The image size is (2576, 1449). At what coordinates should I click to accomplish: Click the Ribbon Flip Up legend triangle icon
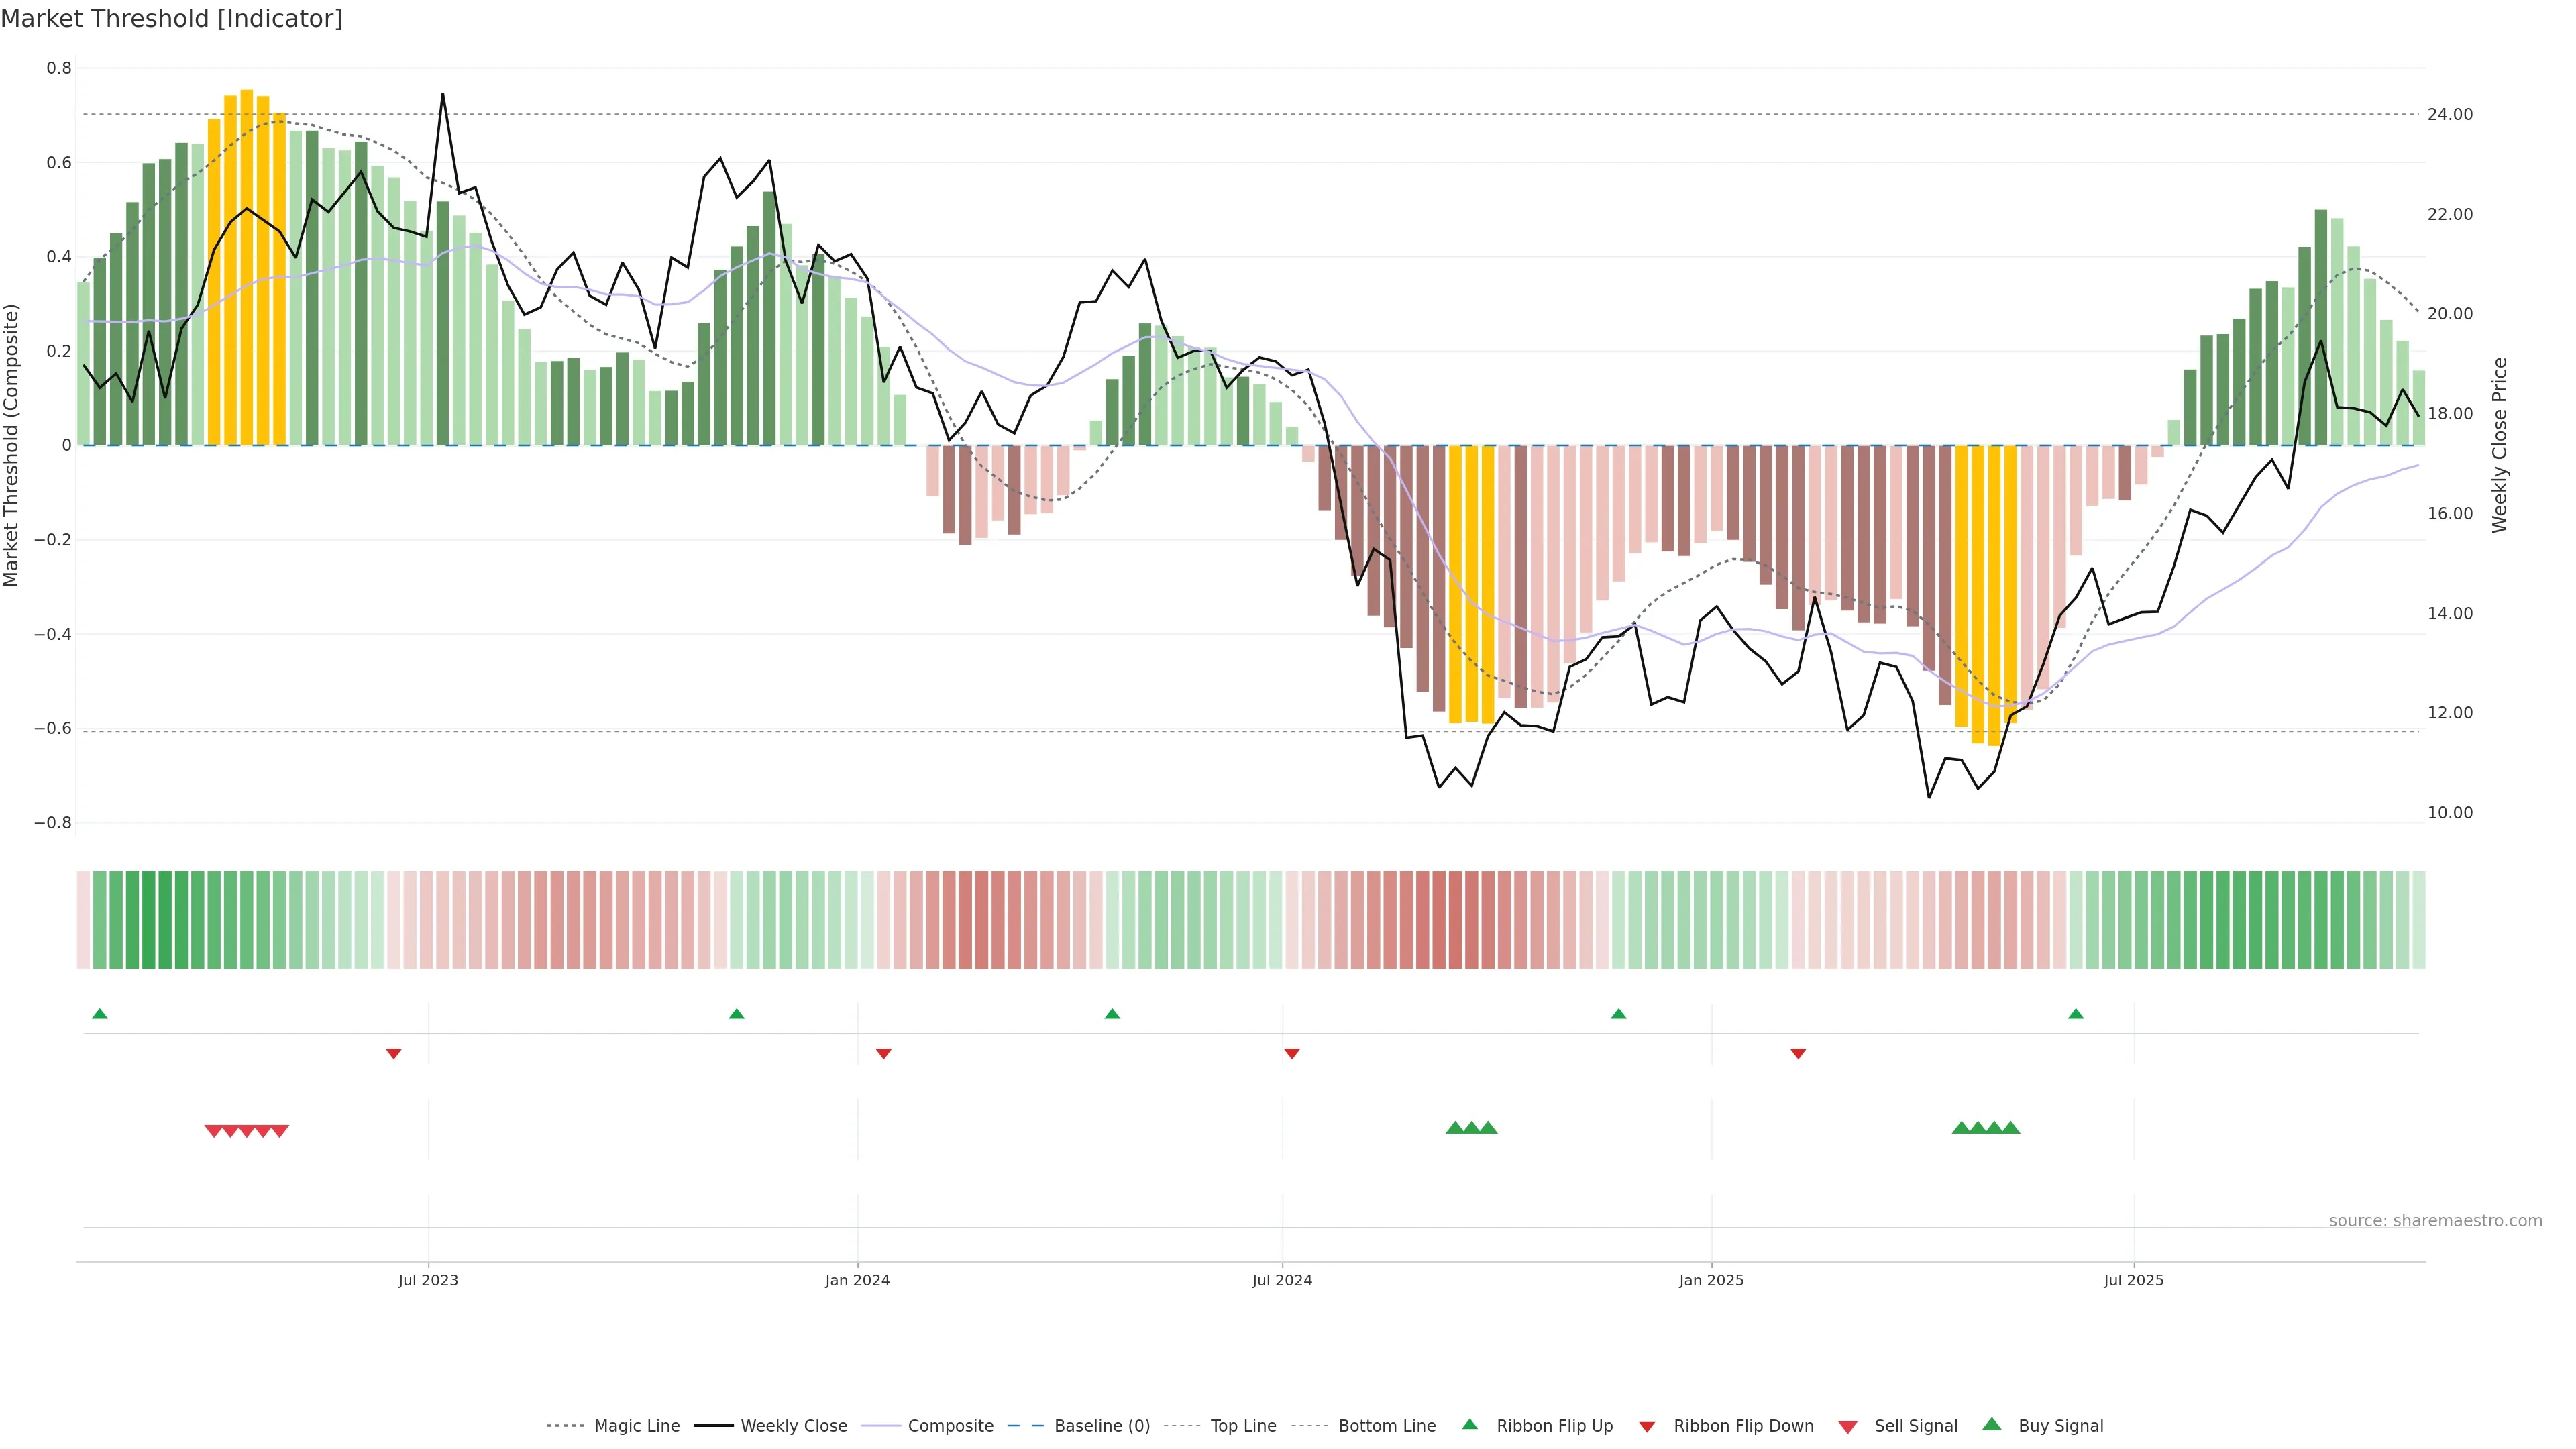point(1469,1424)
